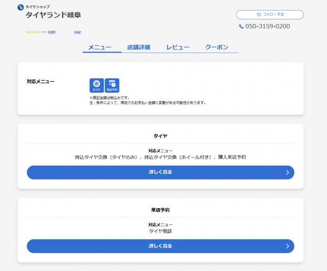The width and height of the screenshot is (327, 271).
Task: Click 詳しく見る in the 来店予約 section
Action: tap(160, 246)
